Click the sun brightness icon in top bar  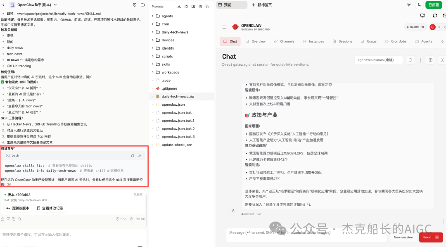409,5
